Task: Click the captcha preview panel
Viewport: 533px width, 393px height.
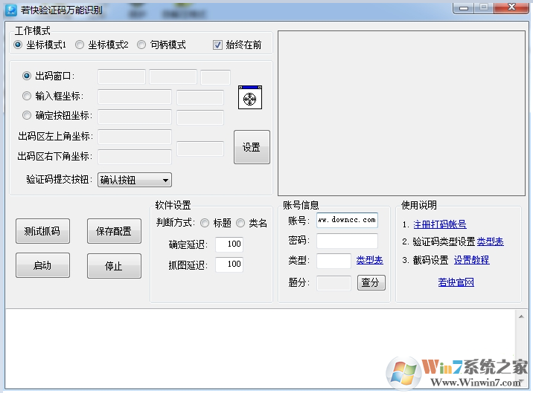Action: [401, 114]
